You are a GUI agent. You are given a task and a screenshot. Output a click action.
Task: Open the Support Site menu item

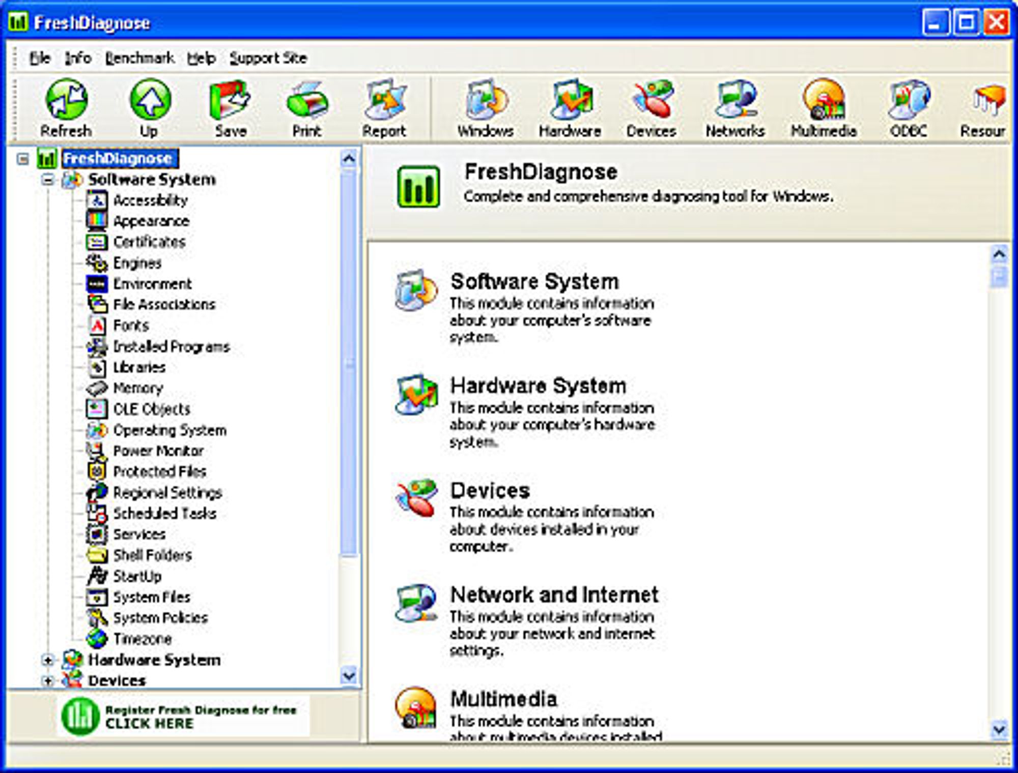268,58
